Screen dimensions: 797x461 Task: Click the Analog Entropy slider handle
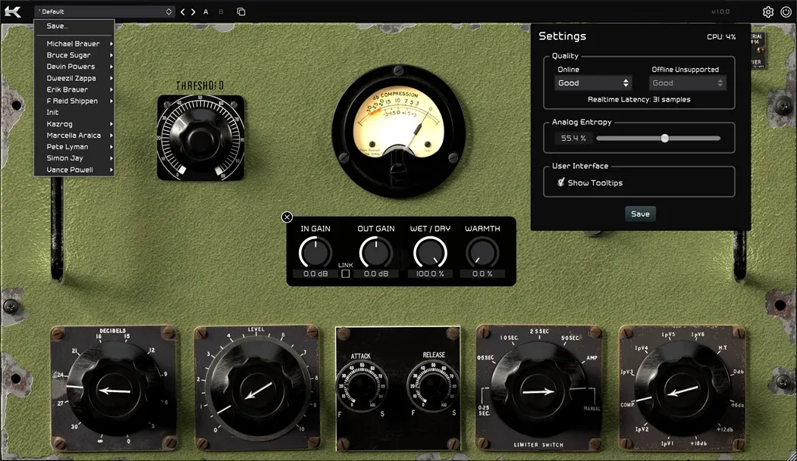tap(665, 139)
